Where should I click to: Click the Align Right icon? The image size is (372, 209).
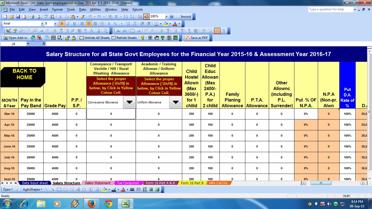pos(95,24)
